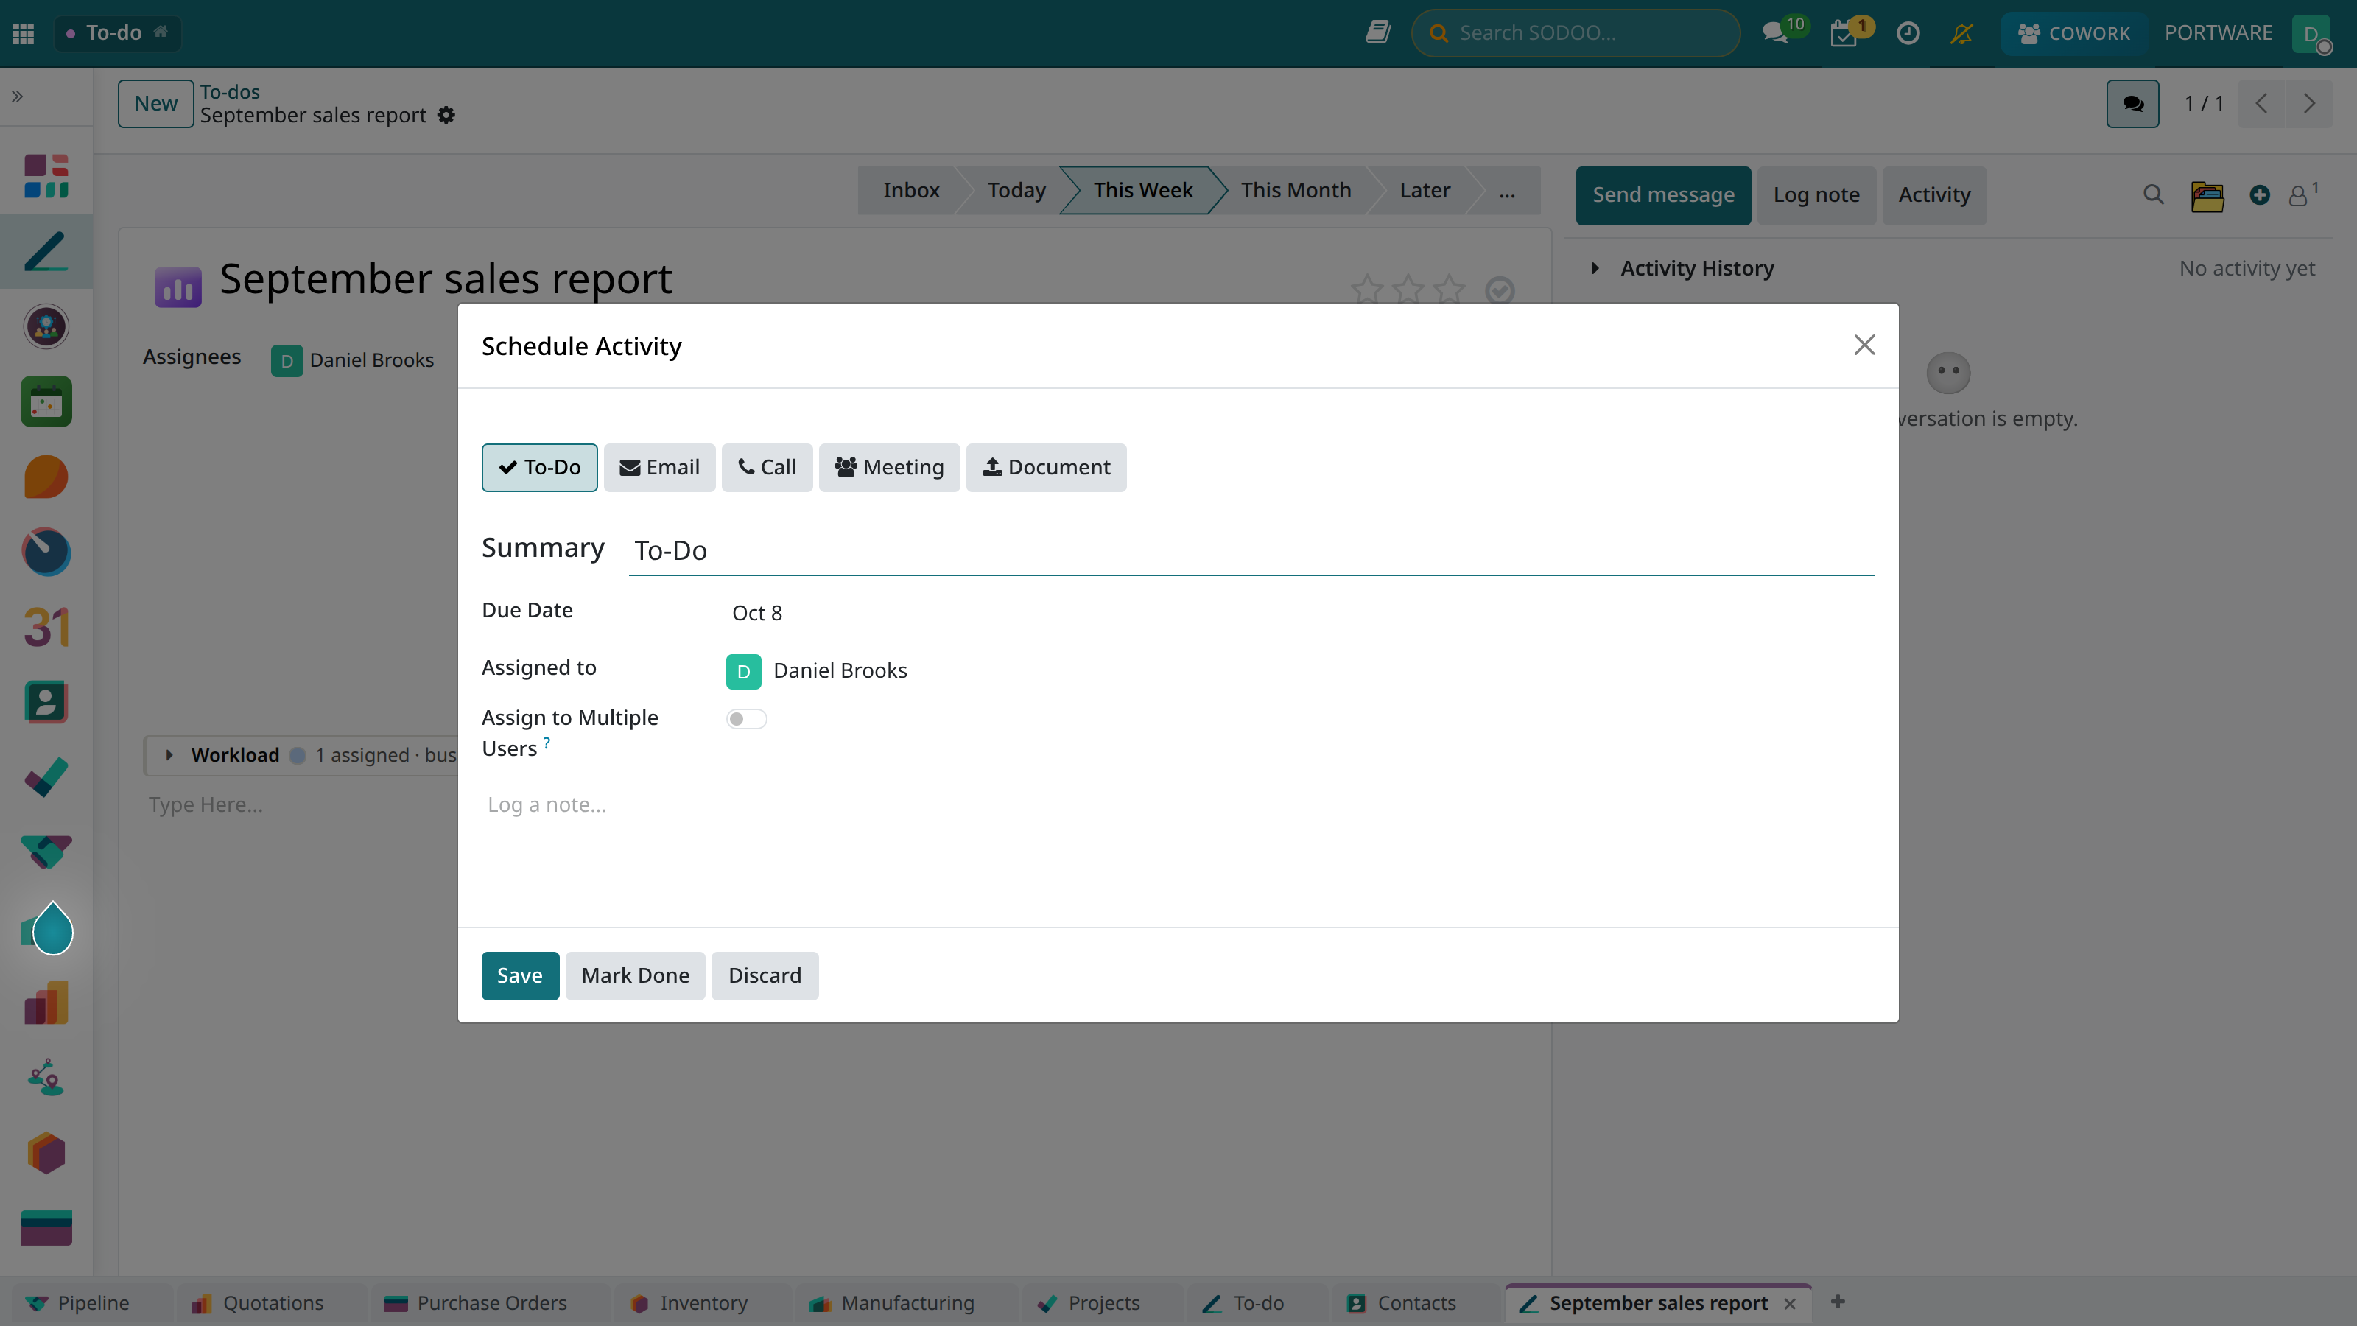Open the Contacts app icon in sidebar

[46, 702]
